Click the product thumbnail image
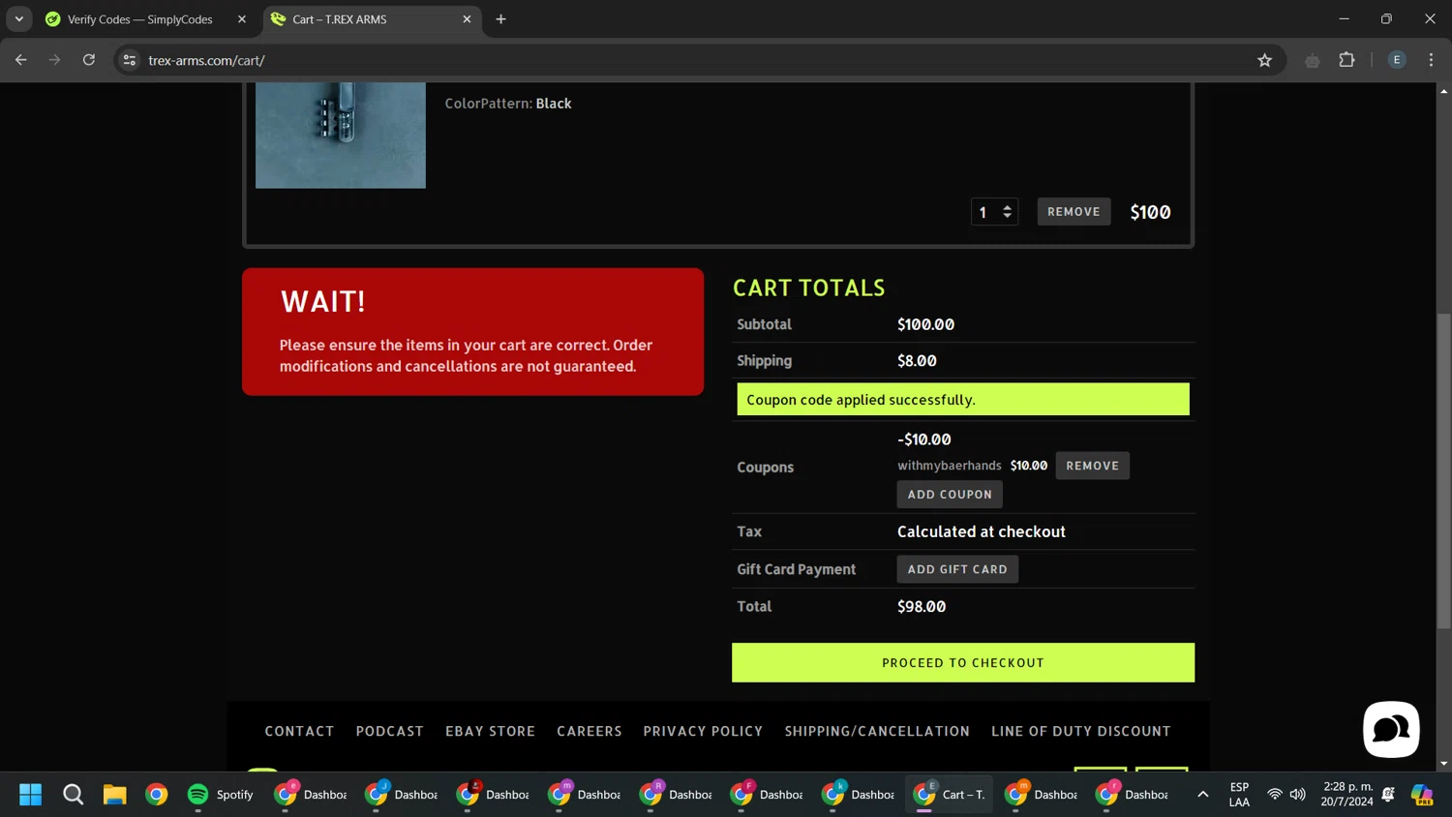The image size is (1452, 817). pyautogui.click(x=341, y=136)
